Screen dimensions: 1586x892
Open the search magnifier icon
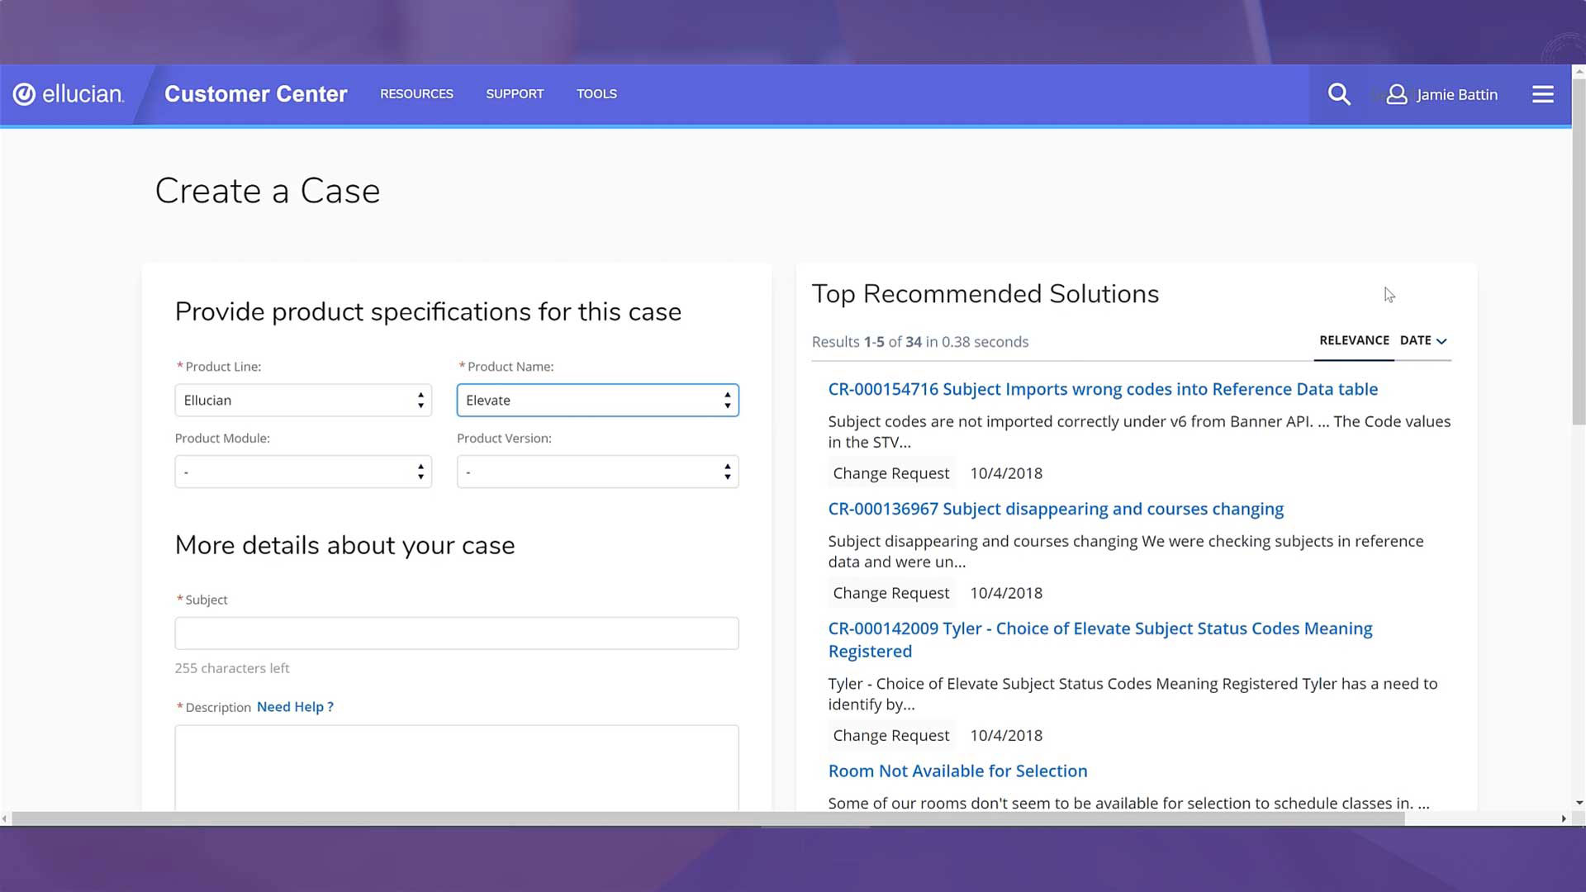click(1339, 94)
